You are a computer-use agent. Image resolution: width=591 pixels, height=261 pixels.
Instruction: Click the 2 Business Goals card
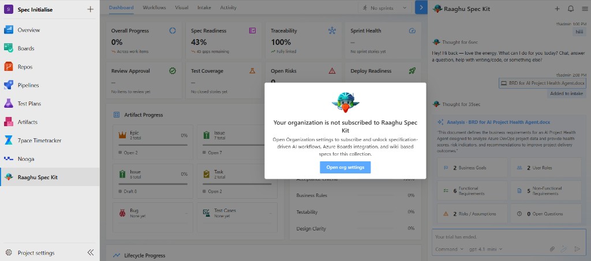pyautogui.click(x=472, y=168)
